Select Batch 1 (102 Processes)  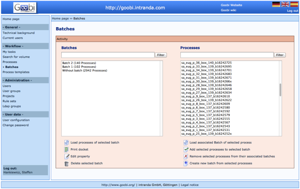coord(79,67)
